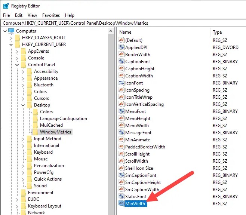Click the CaptionHeight string value icon
Viewport: 246px width, 215px height.
coord(122,68)
